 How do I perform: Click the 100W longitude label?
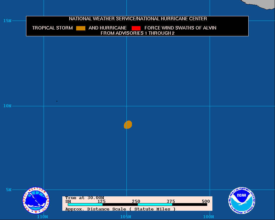point(208,217)
